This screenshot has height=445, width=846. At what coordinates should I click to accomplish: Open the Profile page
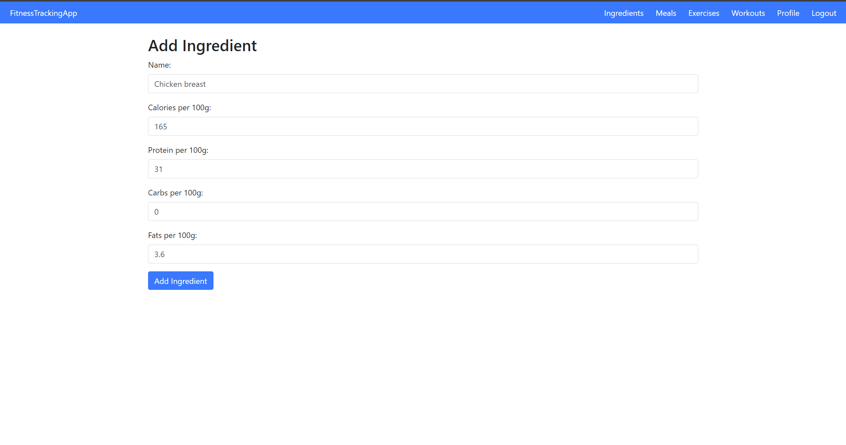pos(788,13)
